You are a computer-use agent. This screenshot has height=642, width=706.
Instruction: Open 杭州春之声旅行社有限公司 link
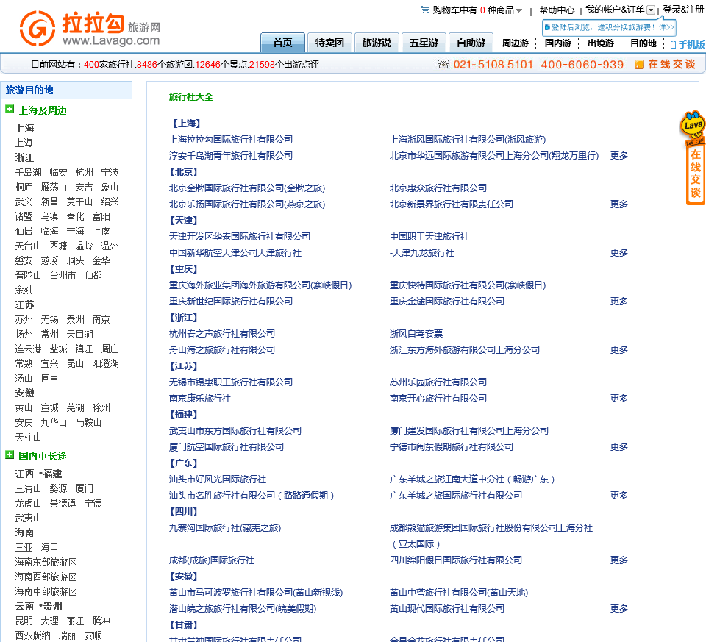click(x=222, y=334)
